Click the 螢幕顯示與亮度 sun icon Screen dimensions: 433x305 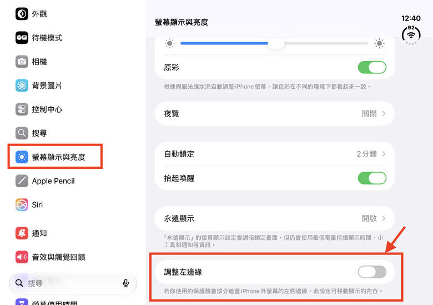pos(22,157)
